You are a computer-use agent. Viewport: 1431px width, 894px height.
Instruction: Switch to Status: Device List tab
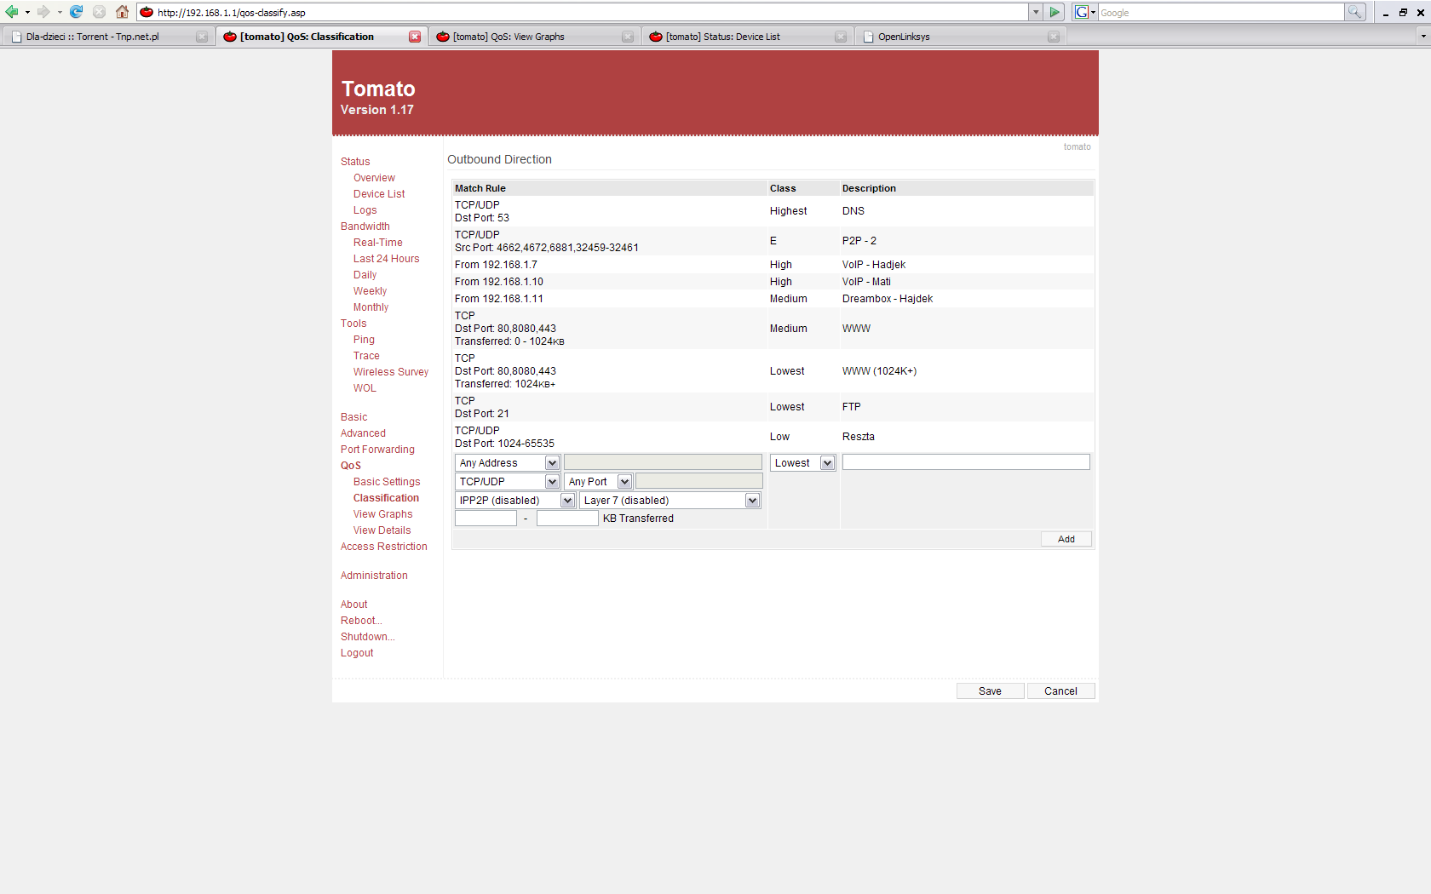(x=746, y=37)
